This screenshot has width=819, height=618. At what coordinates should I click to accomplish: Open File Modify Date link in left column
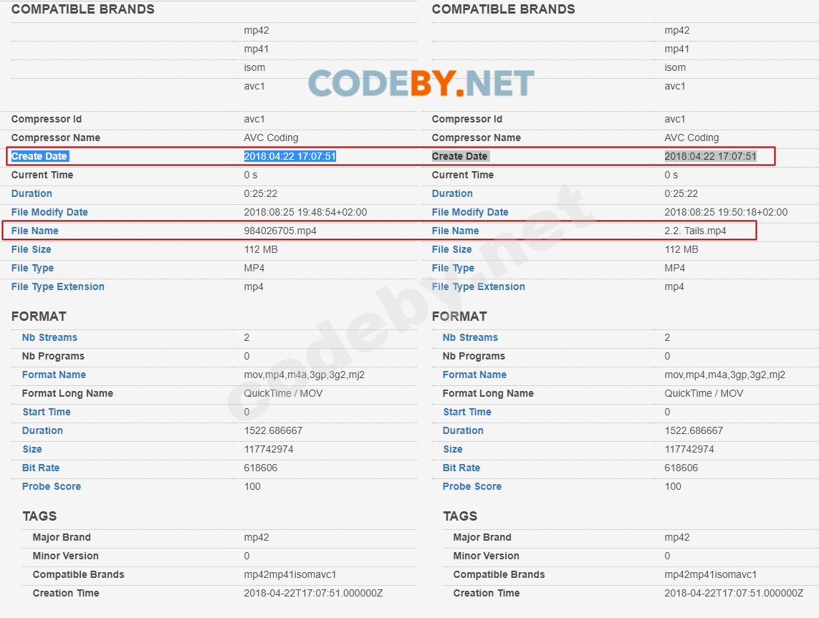click(x=49, y=213)
